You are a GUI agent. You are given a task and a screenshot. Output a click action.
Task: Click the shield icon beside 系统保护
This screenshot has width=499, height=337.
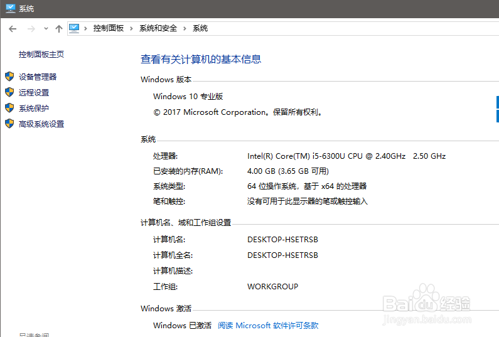click(9, 107)
